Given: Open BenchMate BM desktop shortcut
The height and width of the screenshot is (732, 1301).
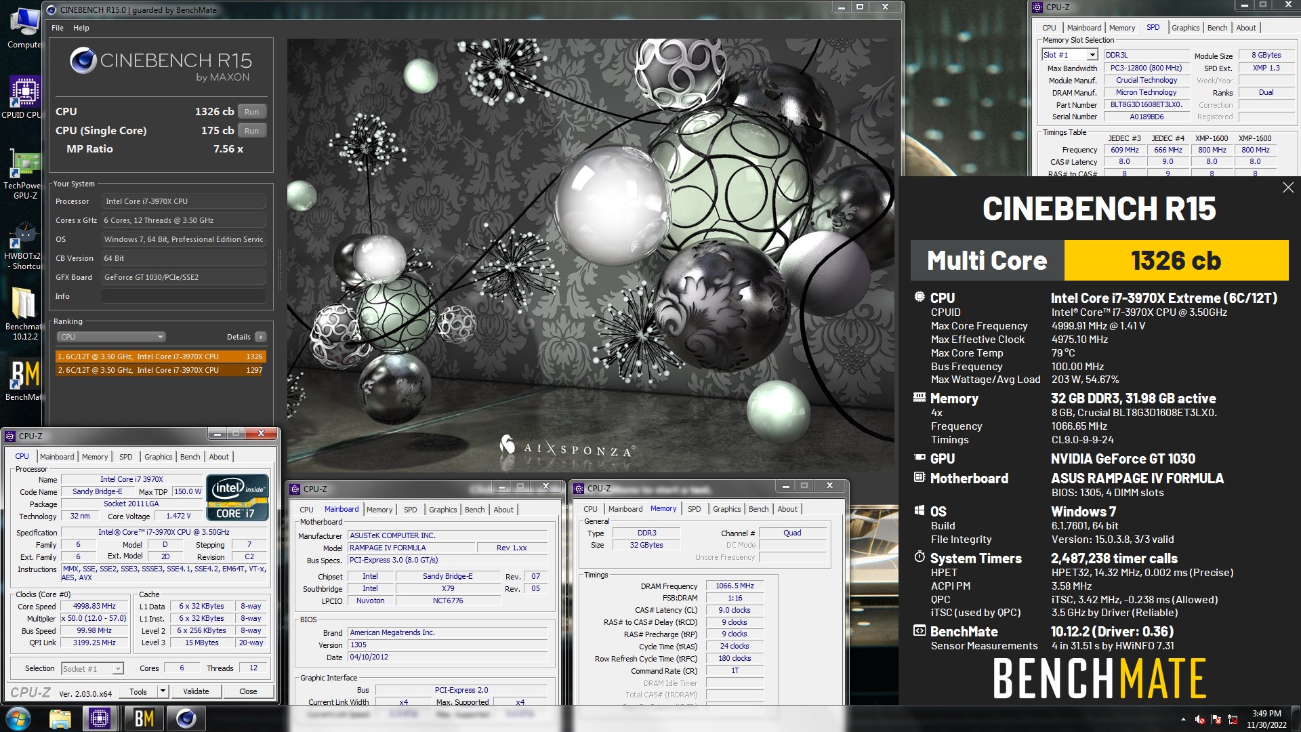Looking at the screenshot, I should pyautogui.click(x=24, y=381).
